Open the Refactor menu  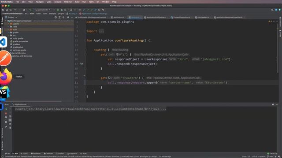pos(68,2)
